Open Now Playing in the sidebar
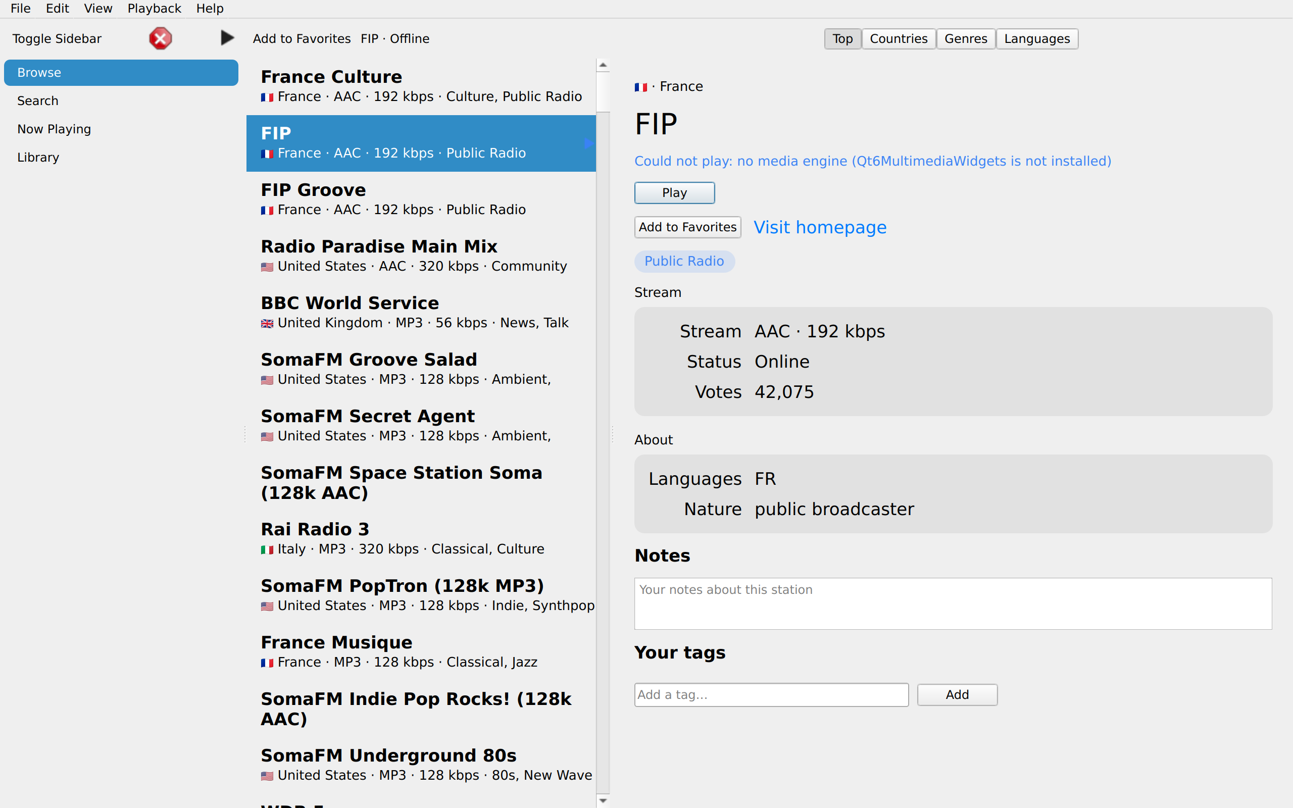This screenshot has height=808, width=1293. [x=121, y=129]
